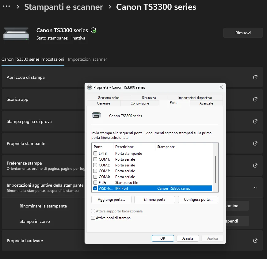Click the printer icon beside Canon TS3300 series in dialog
Screen dimensions: 267x259
(96, 116)
